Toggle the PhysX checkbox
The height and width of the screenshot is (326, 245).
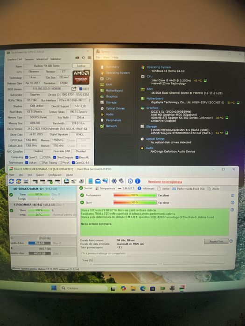[60, 163]
